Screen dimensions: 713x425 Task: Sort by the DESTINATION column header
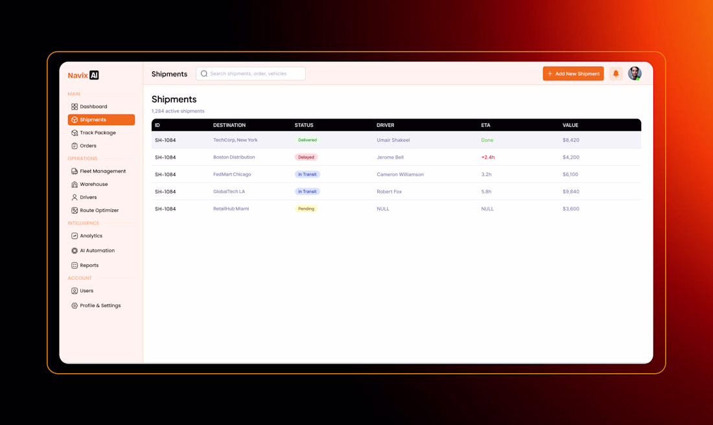229,125
